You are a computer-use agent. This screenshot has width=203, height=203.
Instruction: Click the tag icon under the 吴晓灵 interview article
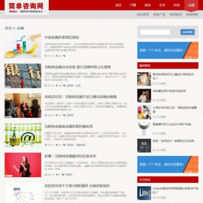[64, 116]
